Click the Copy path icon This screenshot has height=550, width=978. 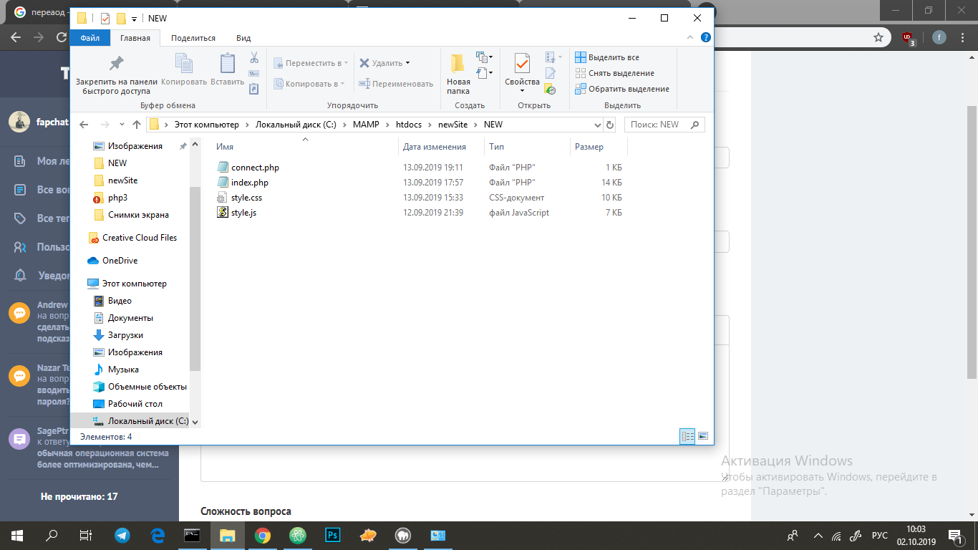coord(254,74)
